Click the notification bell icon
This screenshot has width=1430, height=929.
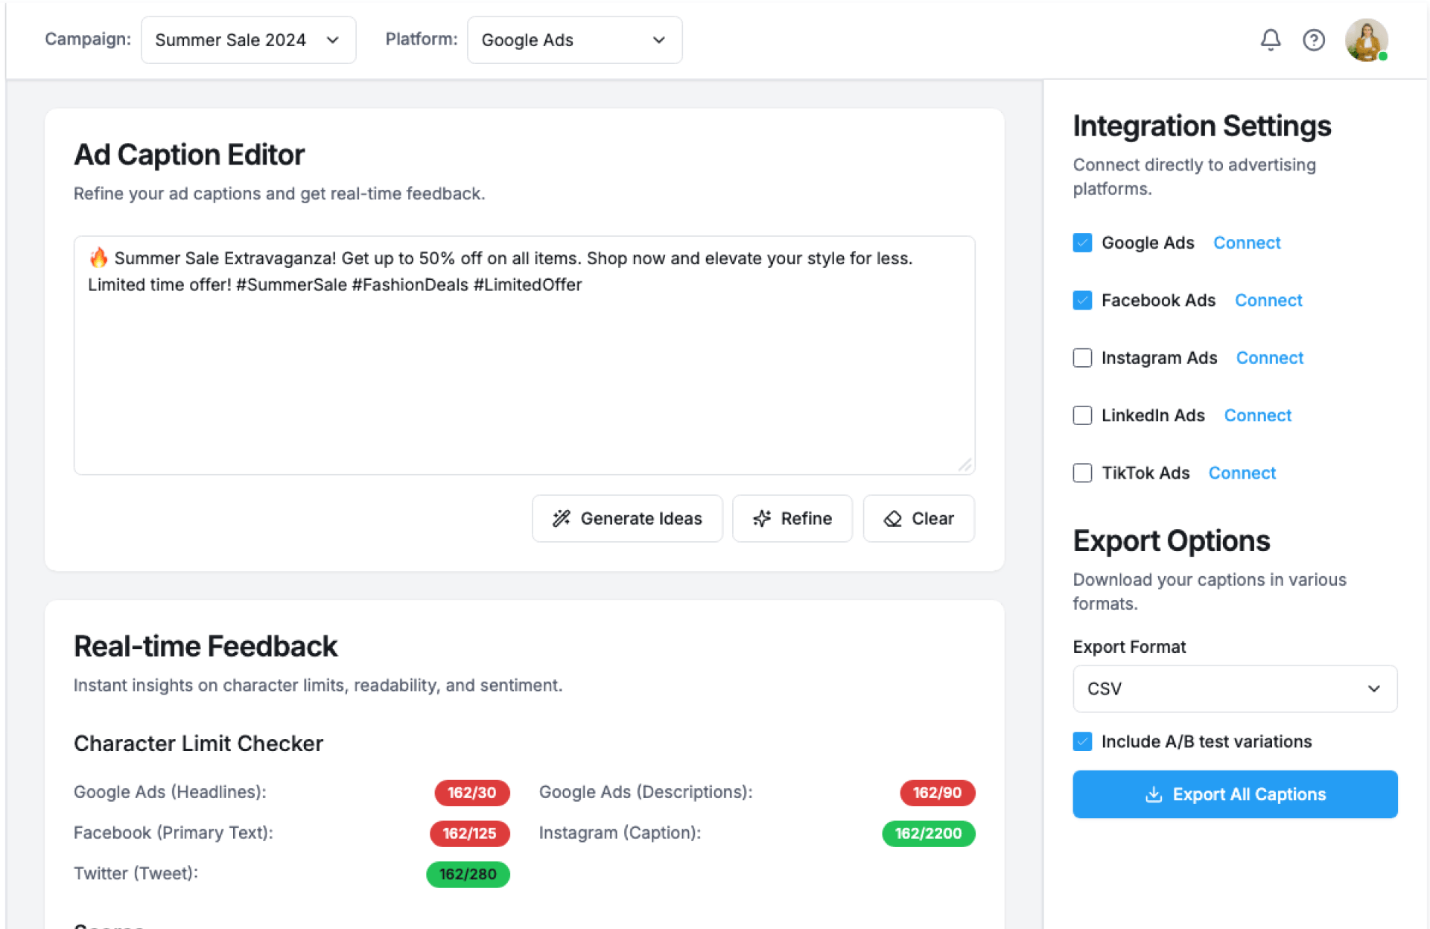pyautogui.click(x=1270, y=39)
